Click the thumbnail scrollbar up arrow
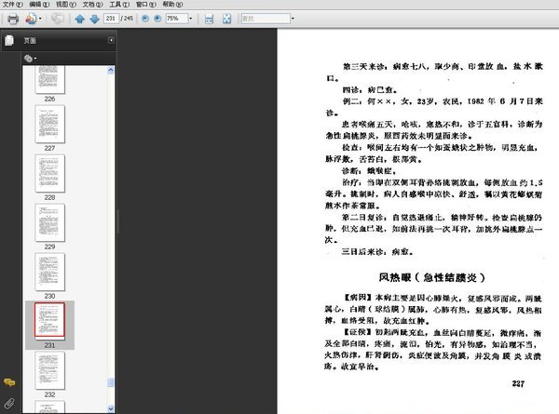The image size is (559, 414). point(111,70)
